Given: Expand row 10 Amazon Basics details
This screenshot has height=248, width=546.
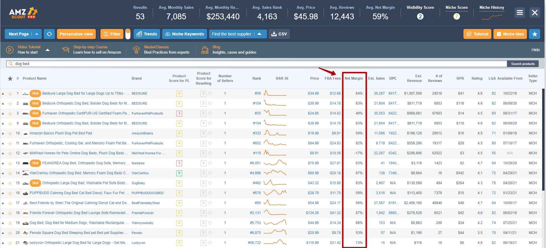Looking at the screenshot, I should tap(3, 134).
